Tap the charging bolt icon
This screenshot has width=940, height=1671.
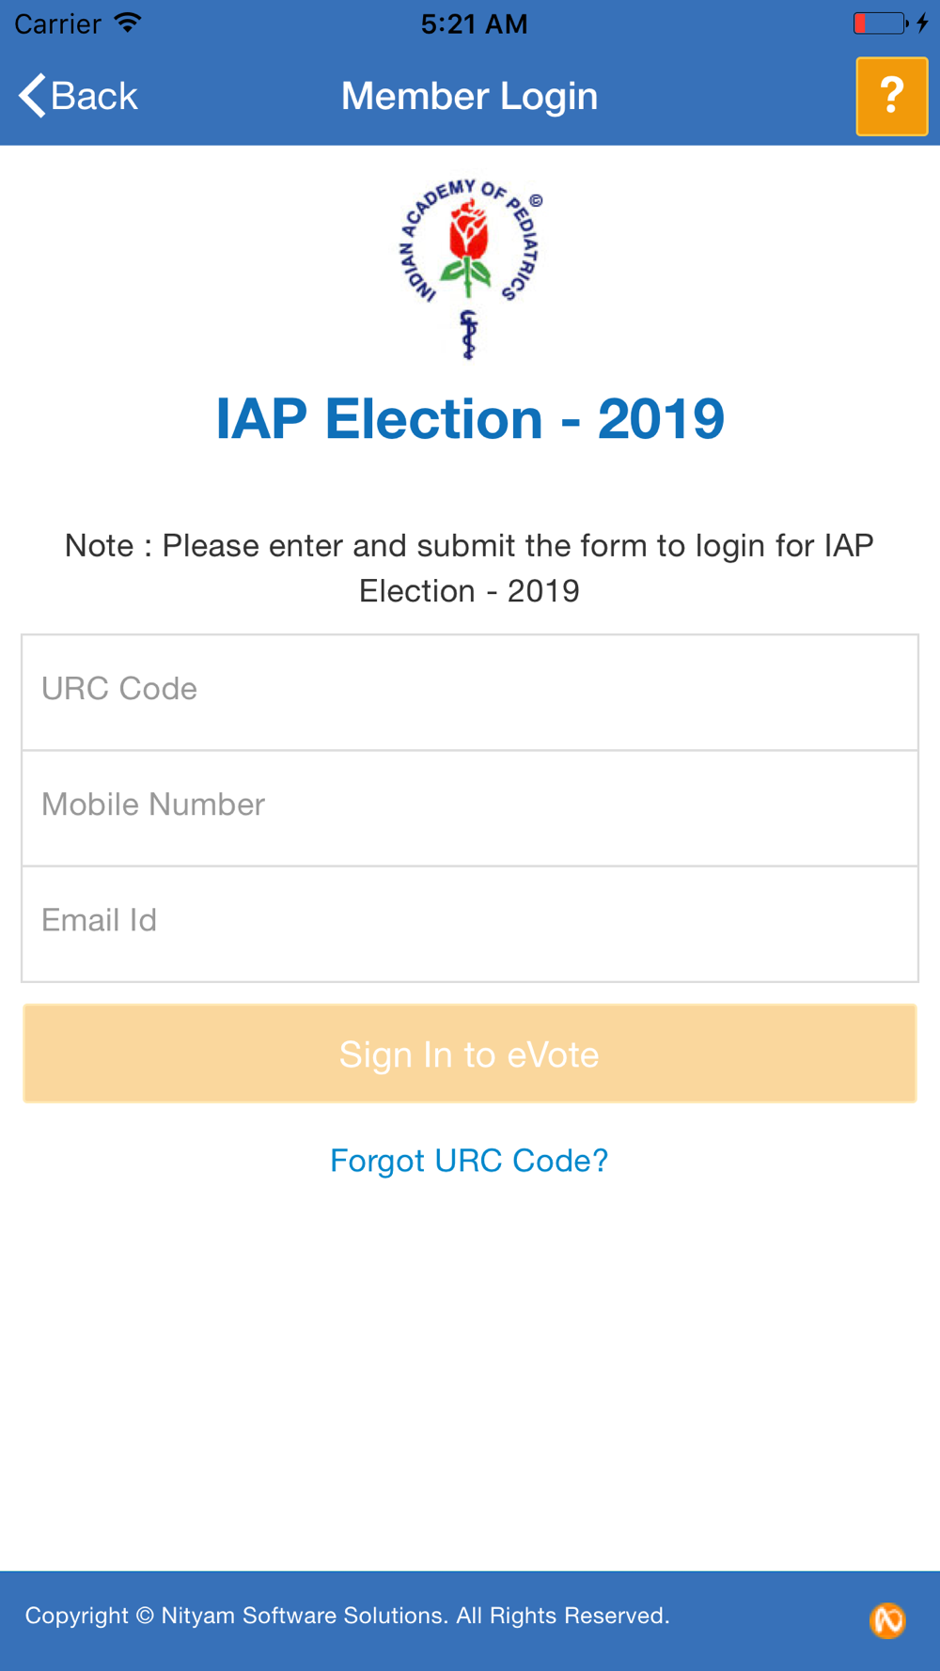coord(922,23)
